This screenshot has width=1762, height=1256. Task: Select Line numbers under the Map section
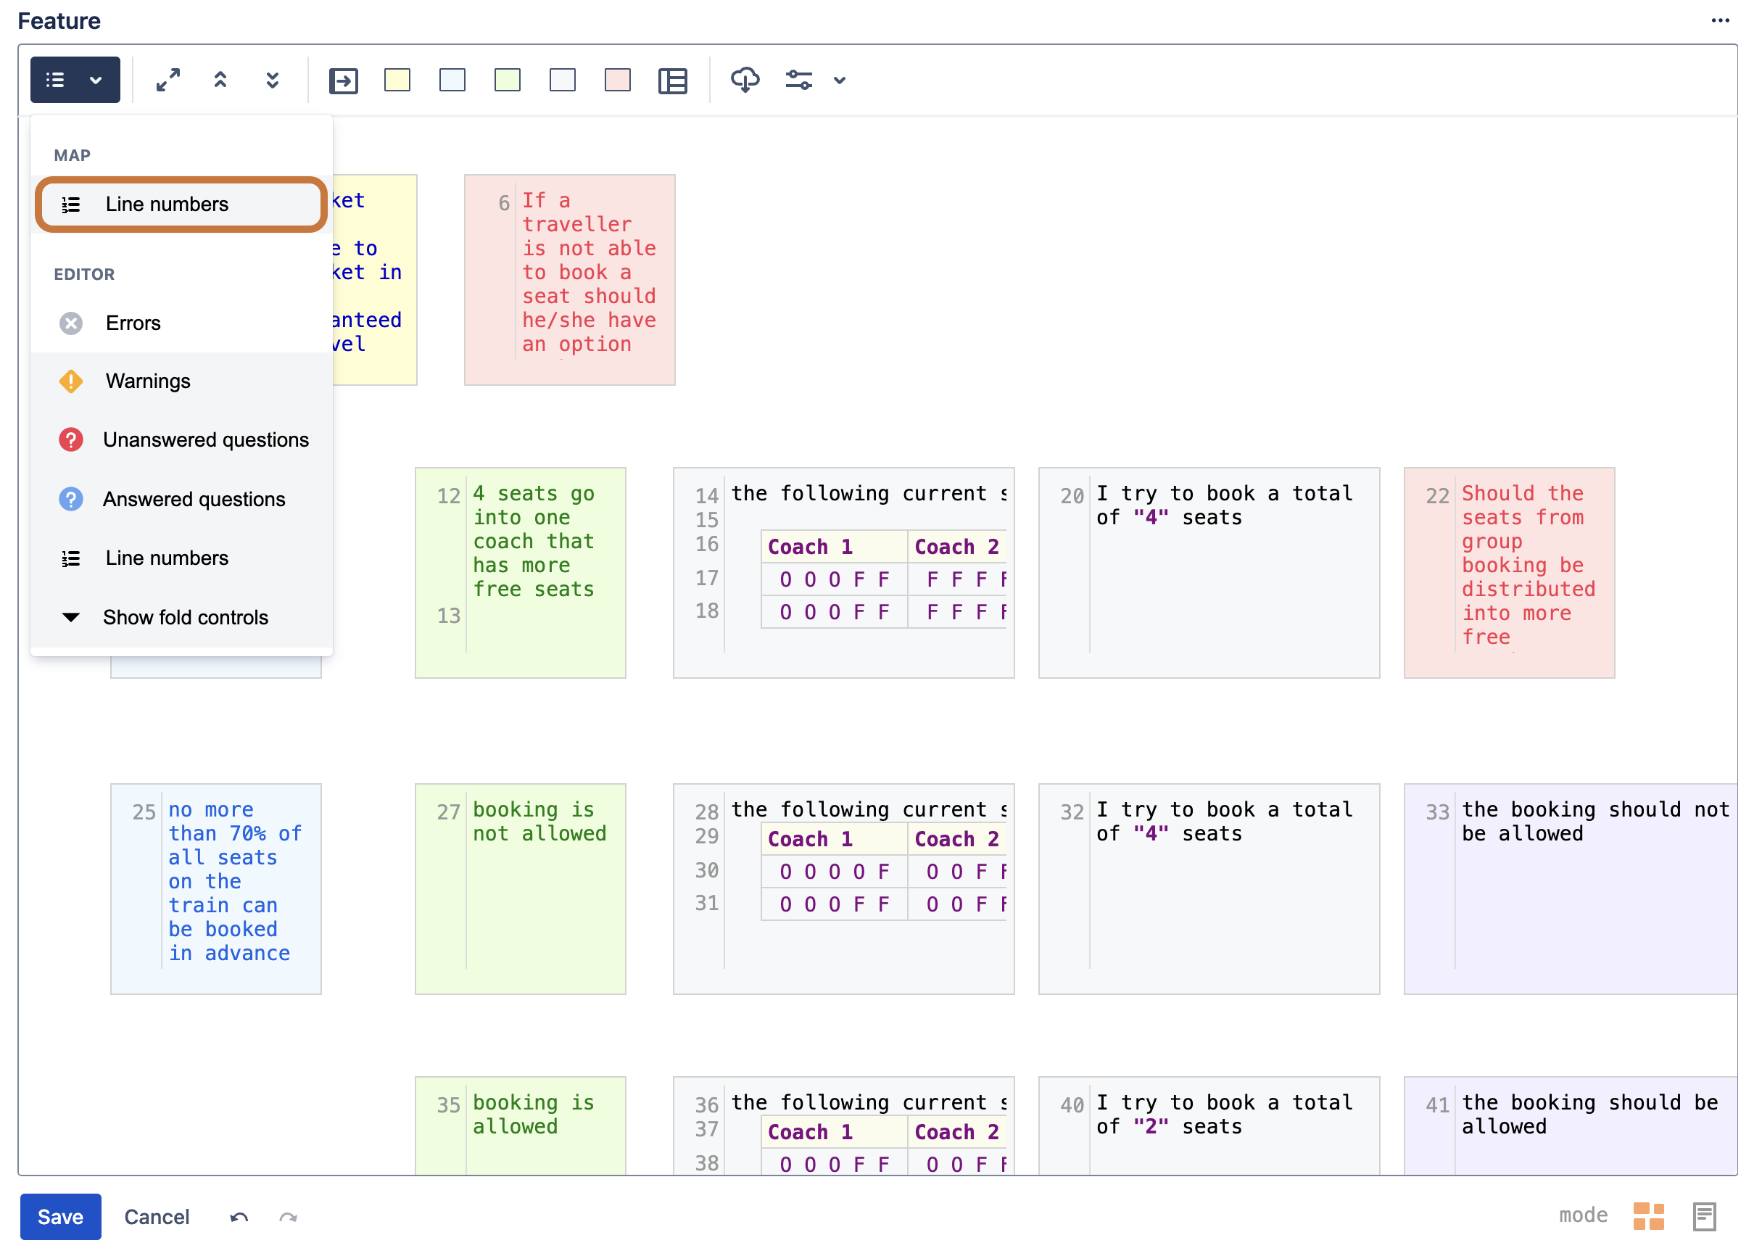pyautogui.click(x=182, y=204)
